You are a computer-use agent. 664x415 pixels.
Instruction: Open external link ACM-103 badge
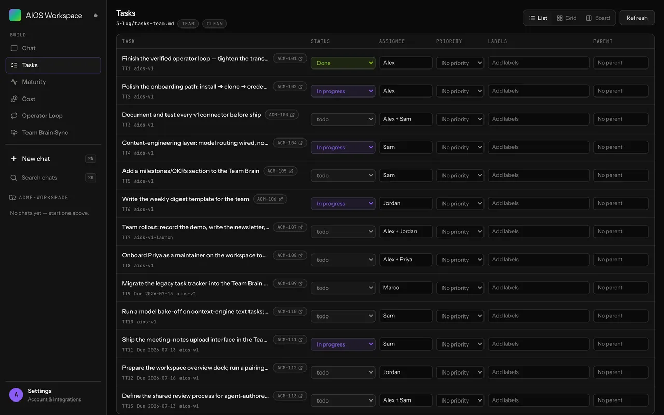(282, 115)
